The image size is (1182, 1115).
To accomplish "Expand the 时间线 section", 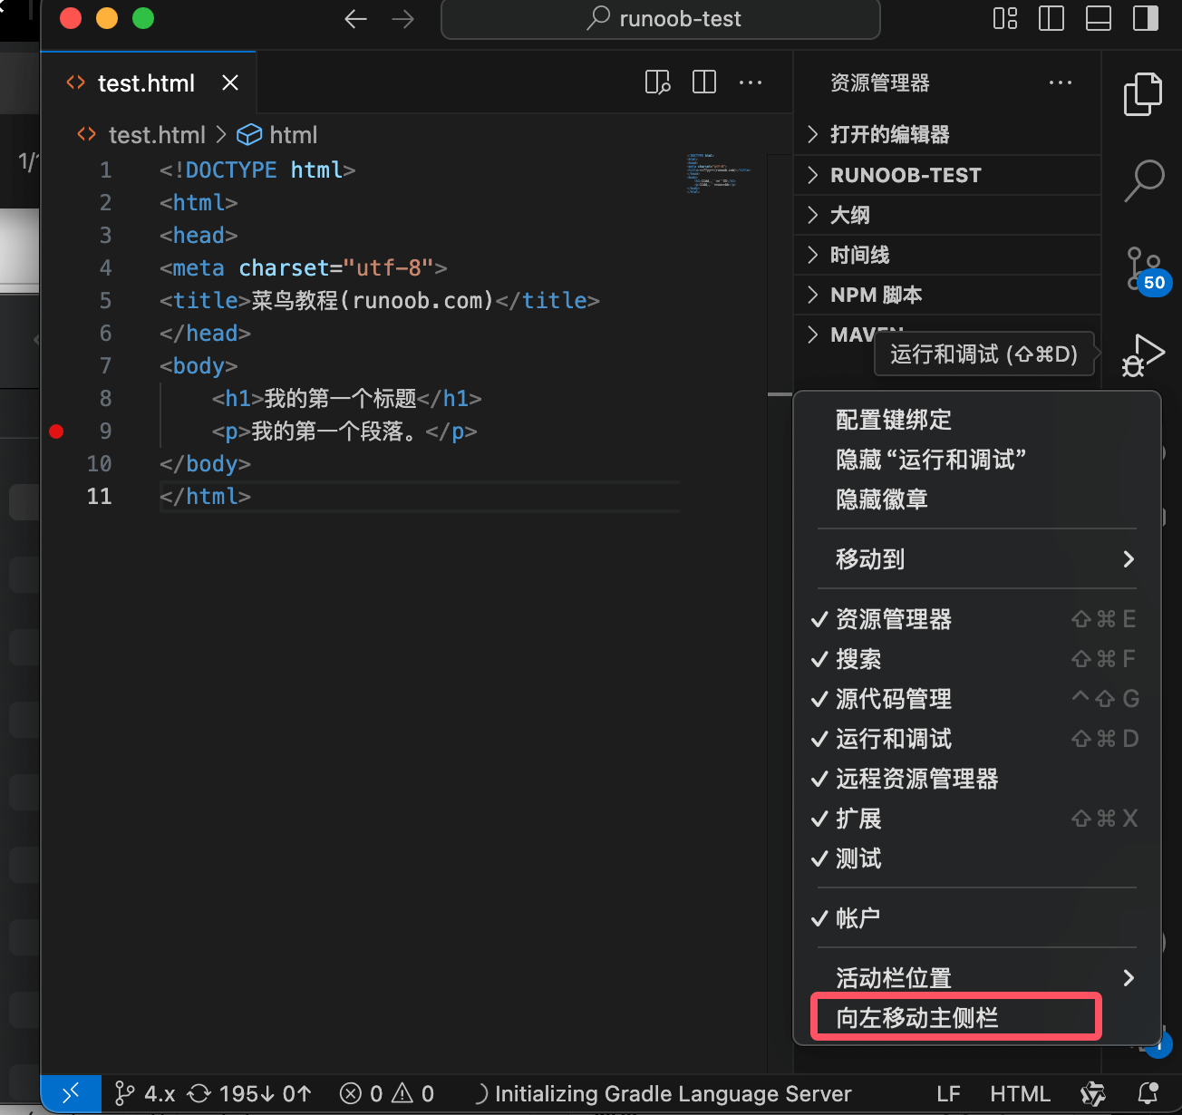I will click(859, 255).
